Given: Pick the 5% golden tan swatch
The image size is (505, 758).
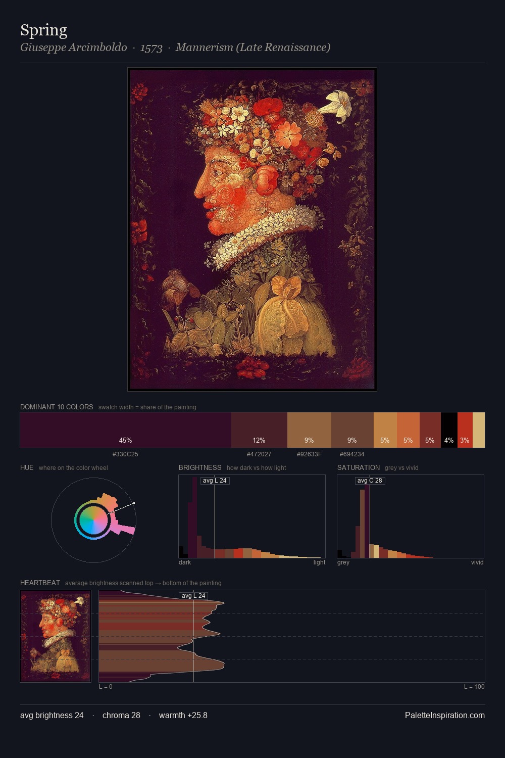Looking at the screenshot, I should pos(385,430).
